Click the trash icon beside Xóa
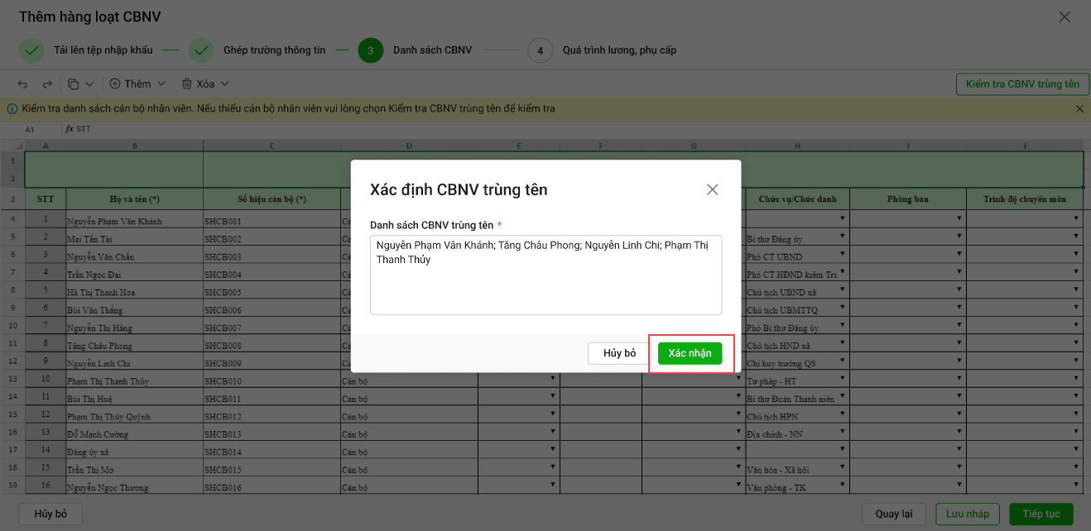Image resolution: width=1091 pixels, height=531 pixels. pyautogui.click(x=187, y=84)
